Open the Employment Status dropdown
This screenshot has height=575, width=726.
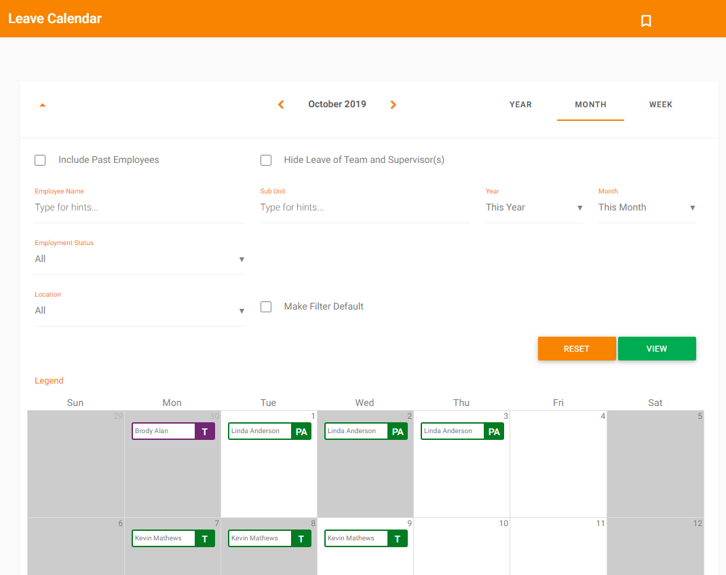[139, 259]
